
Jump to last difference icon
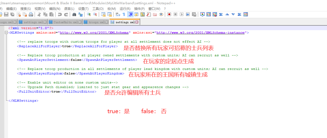239,14
